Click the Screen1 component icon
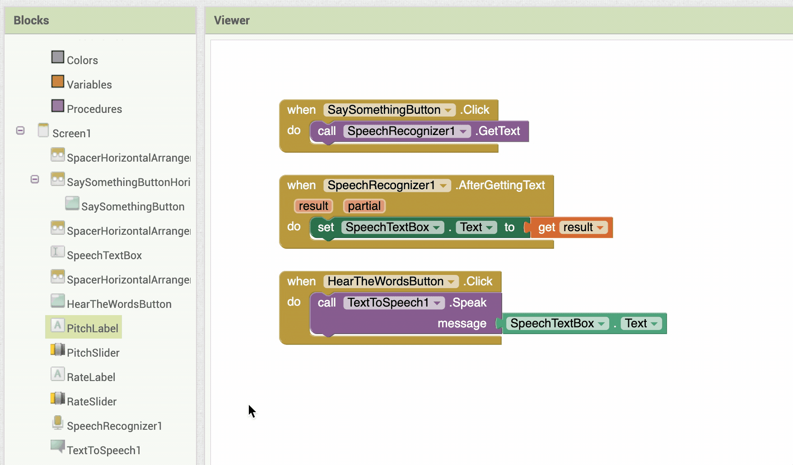 43,130
